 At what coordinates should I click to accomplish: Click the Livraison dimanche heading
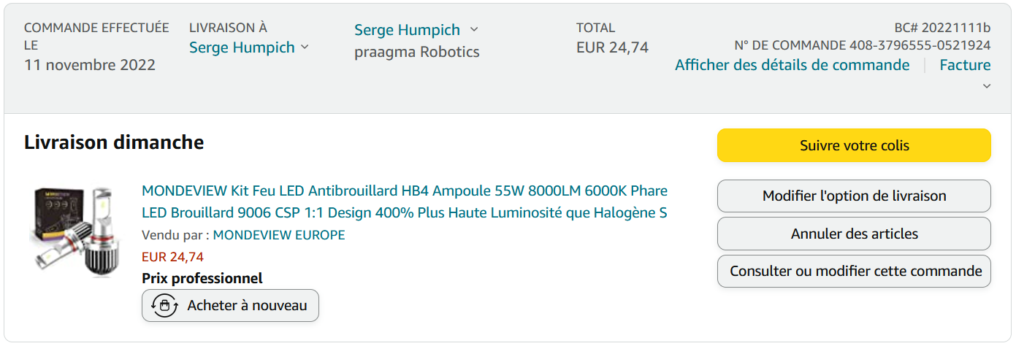tap(114, 142)
